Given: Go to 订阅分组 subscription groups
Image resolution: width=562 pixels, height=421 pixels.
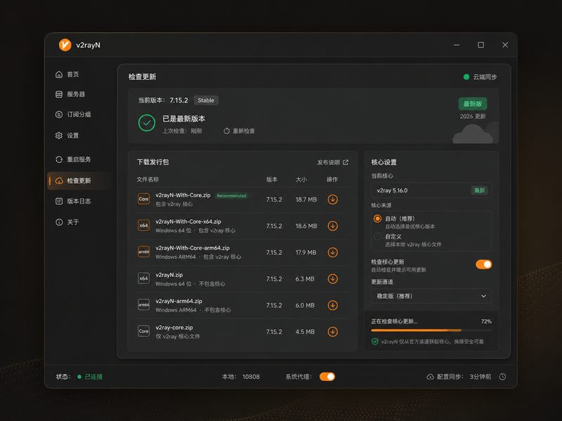Looking at the screenshot, I should coord(73,114).
